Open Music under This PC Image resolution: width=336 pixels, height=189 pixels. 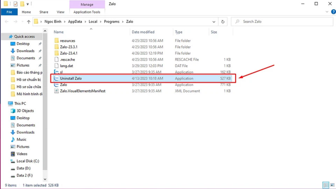coord(21,139)
